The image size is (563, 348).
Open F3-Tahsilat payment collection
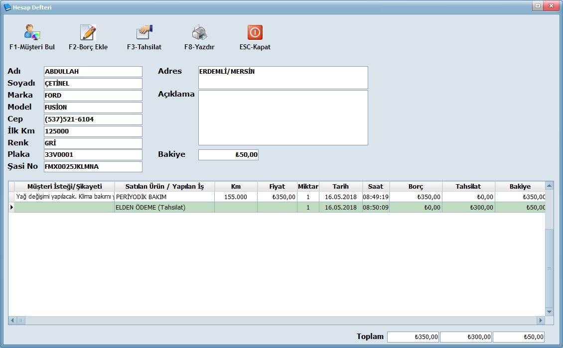click(144, 33)
